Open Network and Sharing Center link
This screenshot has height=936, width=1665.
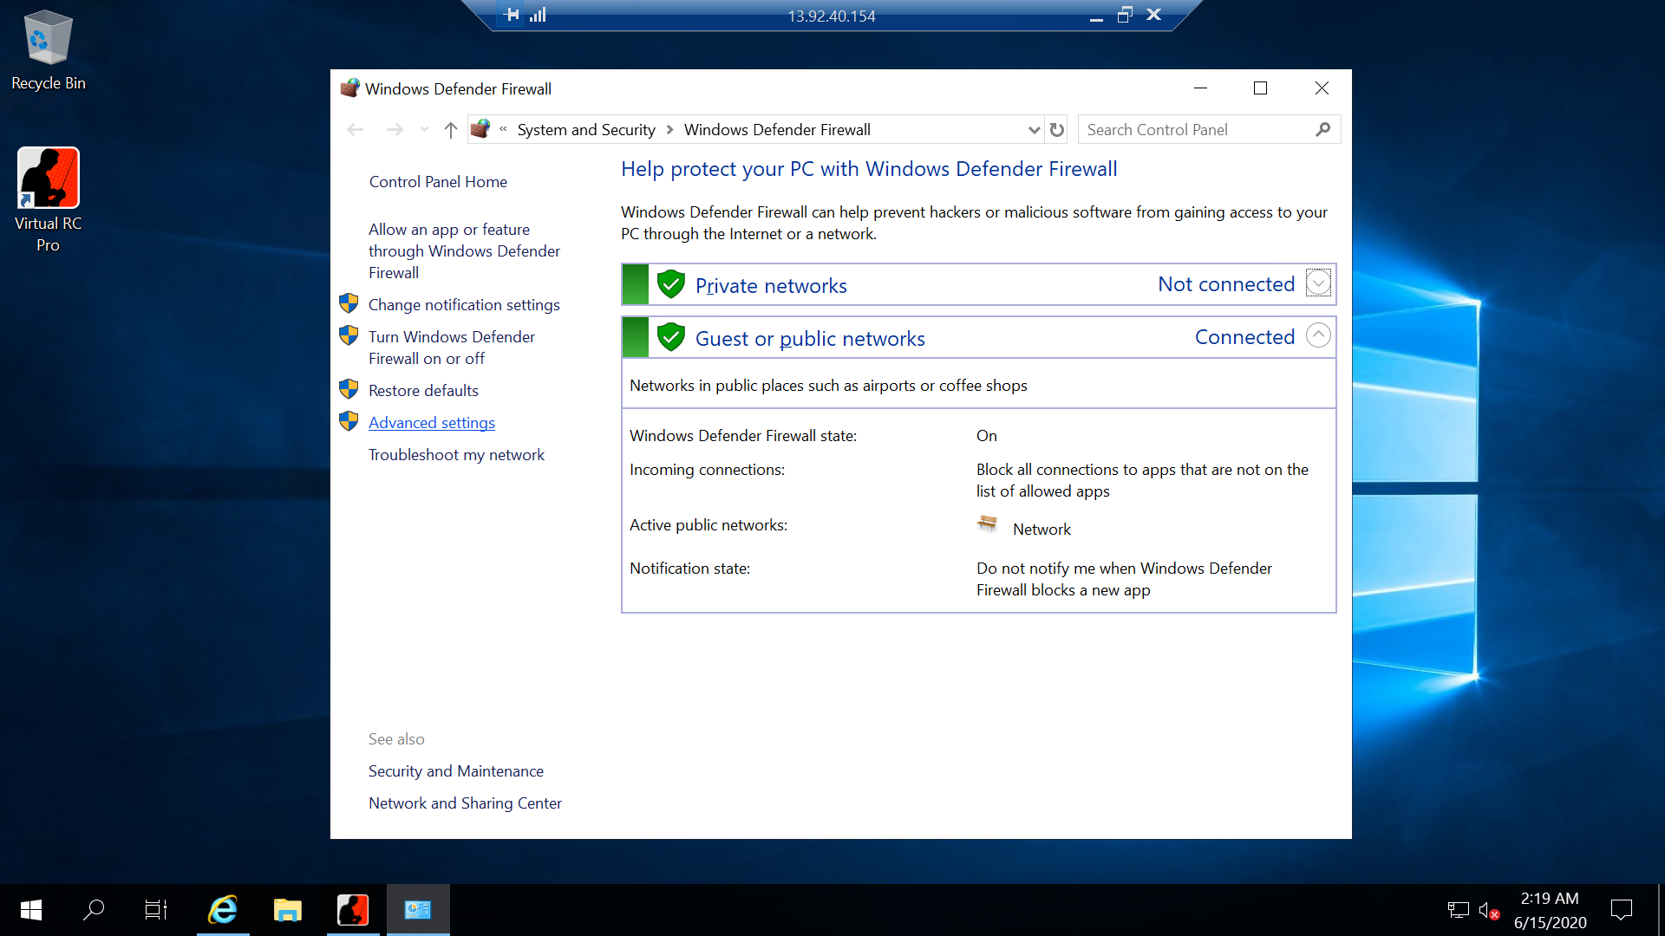point(465,803)
